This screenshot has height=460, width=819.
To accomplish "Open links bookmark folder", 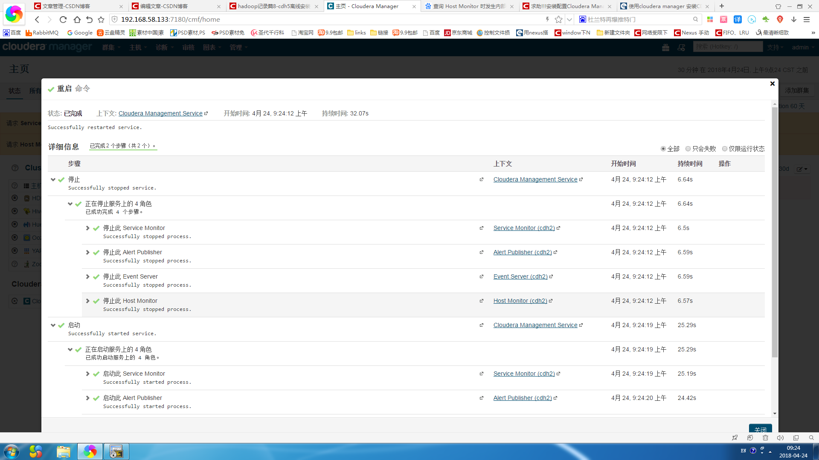I will click(x=357, y=33).
